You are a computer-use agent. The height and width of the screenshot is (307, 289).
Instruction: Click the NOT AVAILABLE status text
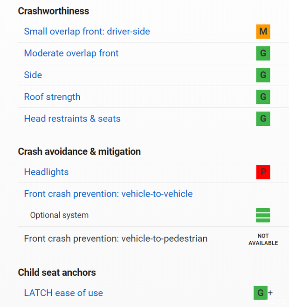pyautogui.click(x=263, y=239)
